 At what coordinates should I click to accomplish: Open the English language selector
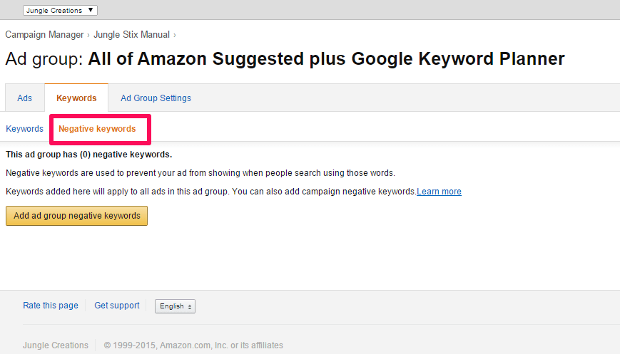(x=175, y=306)
